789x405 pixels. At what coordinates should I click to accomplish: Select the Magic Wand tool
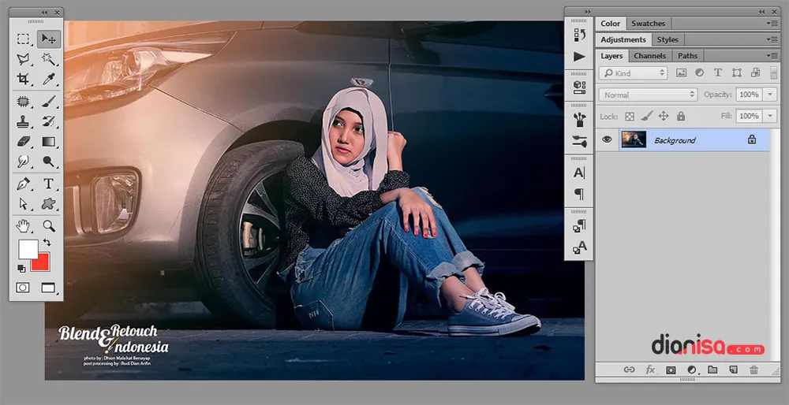49,59
